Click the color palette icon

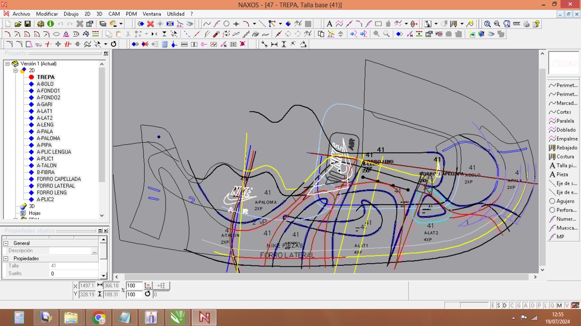[113, 24]
